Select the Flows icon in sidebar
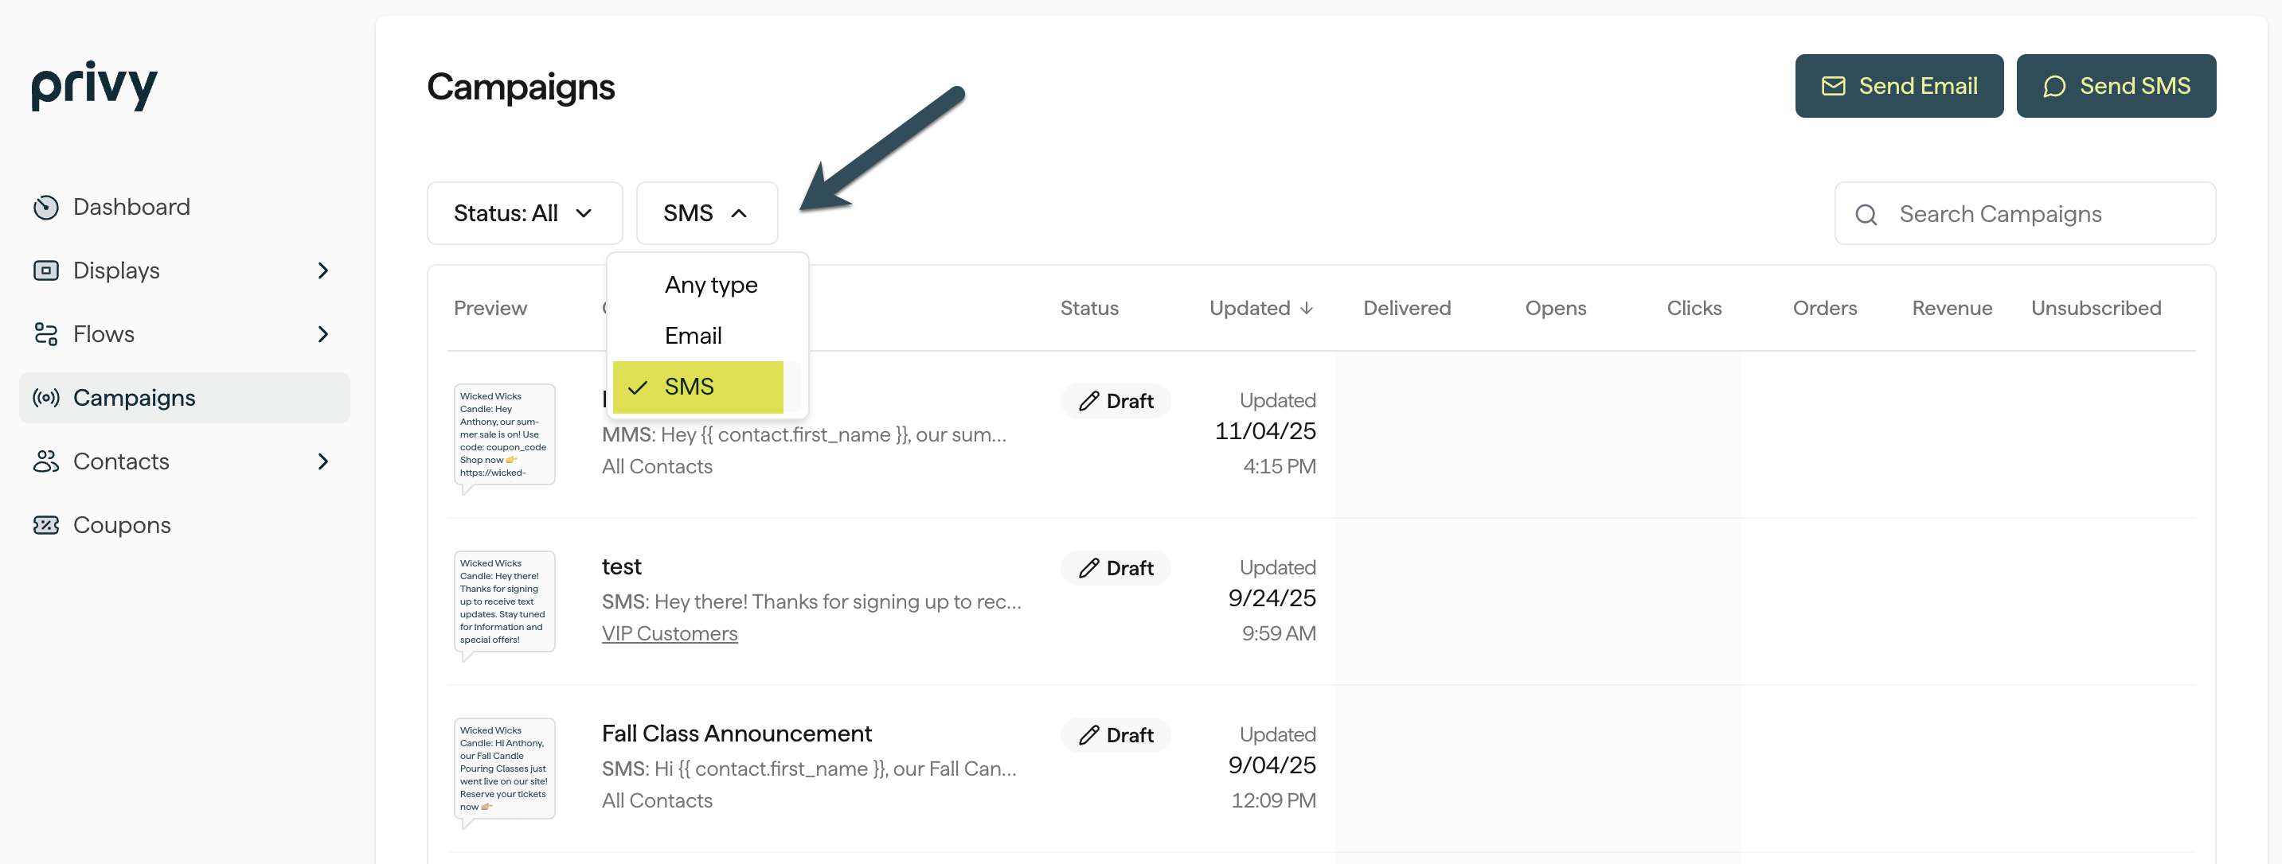Image resolution: width=2282 pixels, height=864 pixels. pos(45,333)
